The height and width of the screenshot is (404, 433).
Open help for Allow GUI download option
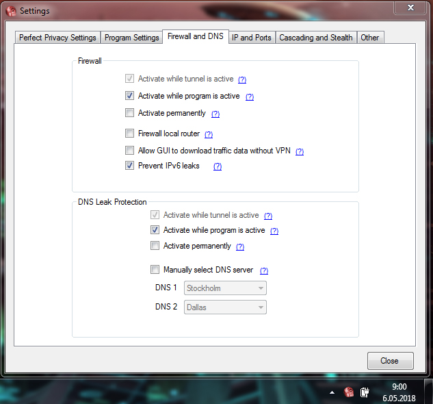tap(300, 151)
